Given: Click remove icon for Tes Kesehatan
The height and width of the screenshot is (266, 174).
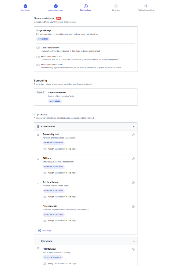Looking at the screenshot, I should point(133,183).
